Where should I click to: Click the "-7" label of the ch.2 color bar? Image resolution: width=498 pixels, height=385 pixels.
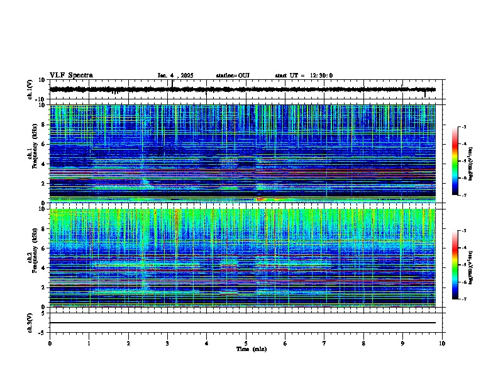tap(463, 299)
